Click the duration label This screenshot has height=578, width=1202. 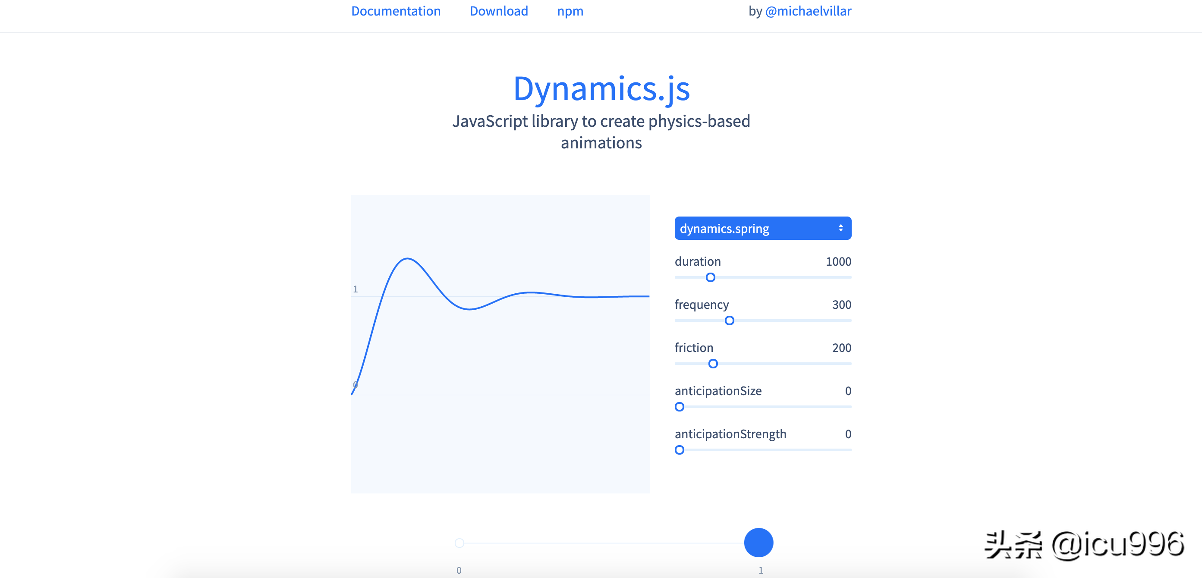point(698,261)
